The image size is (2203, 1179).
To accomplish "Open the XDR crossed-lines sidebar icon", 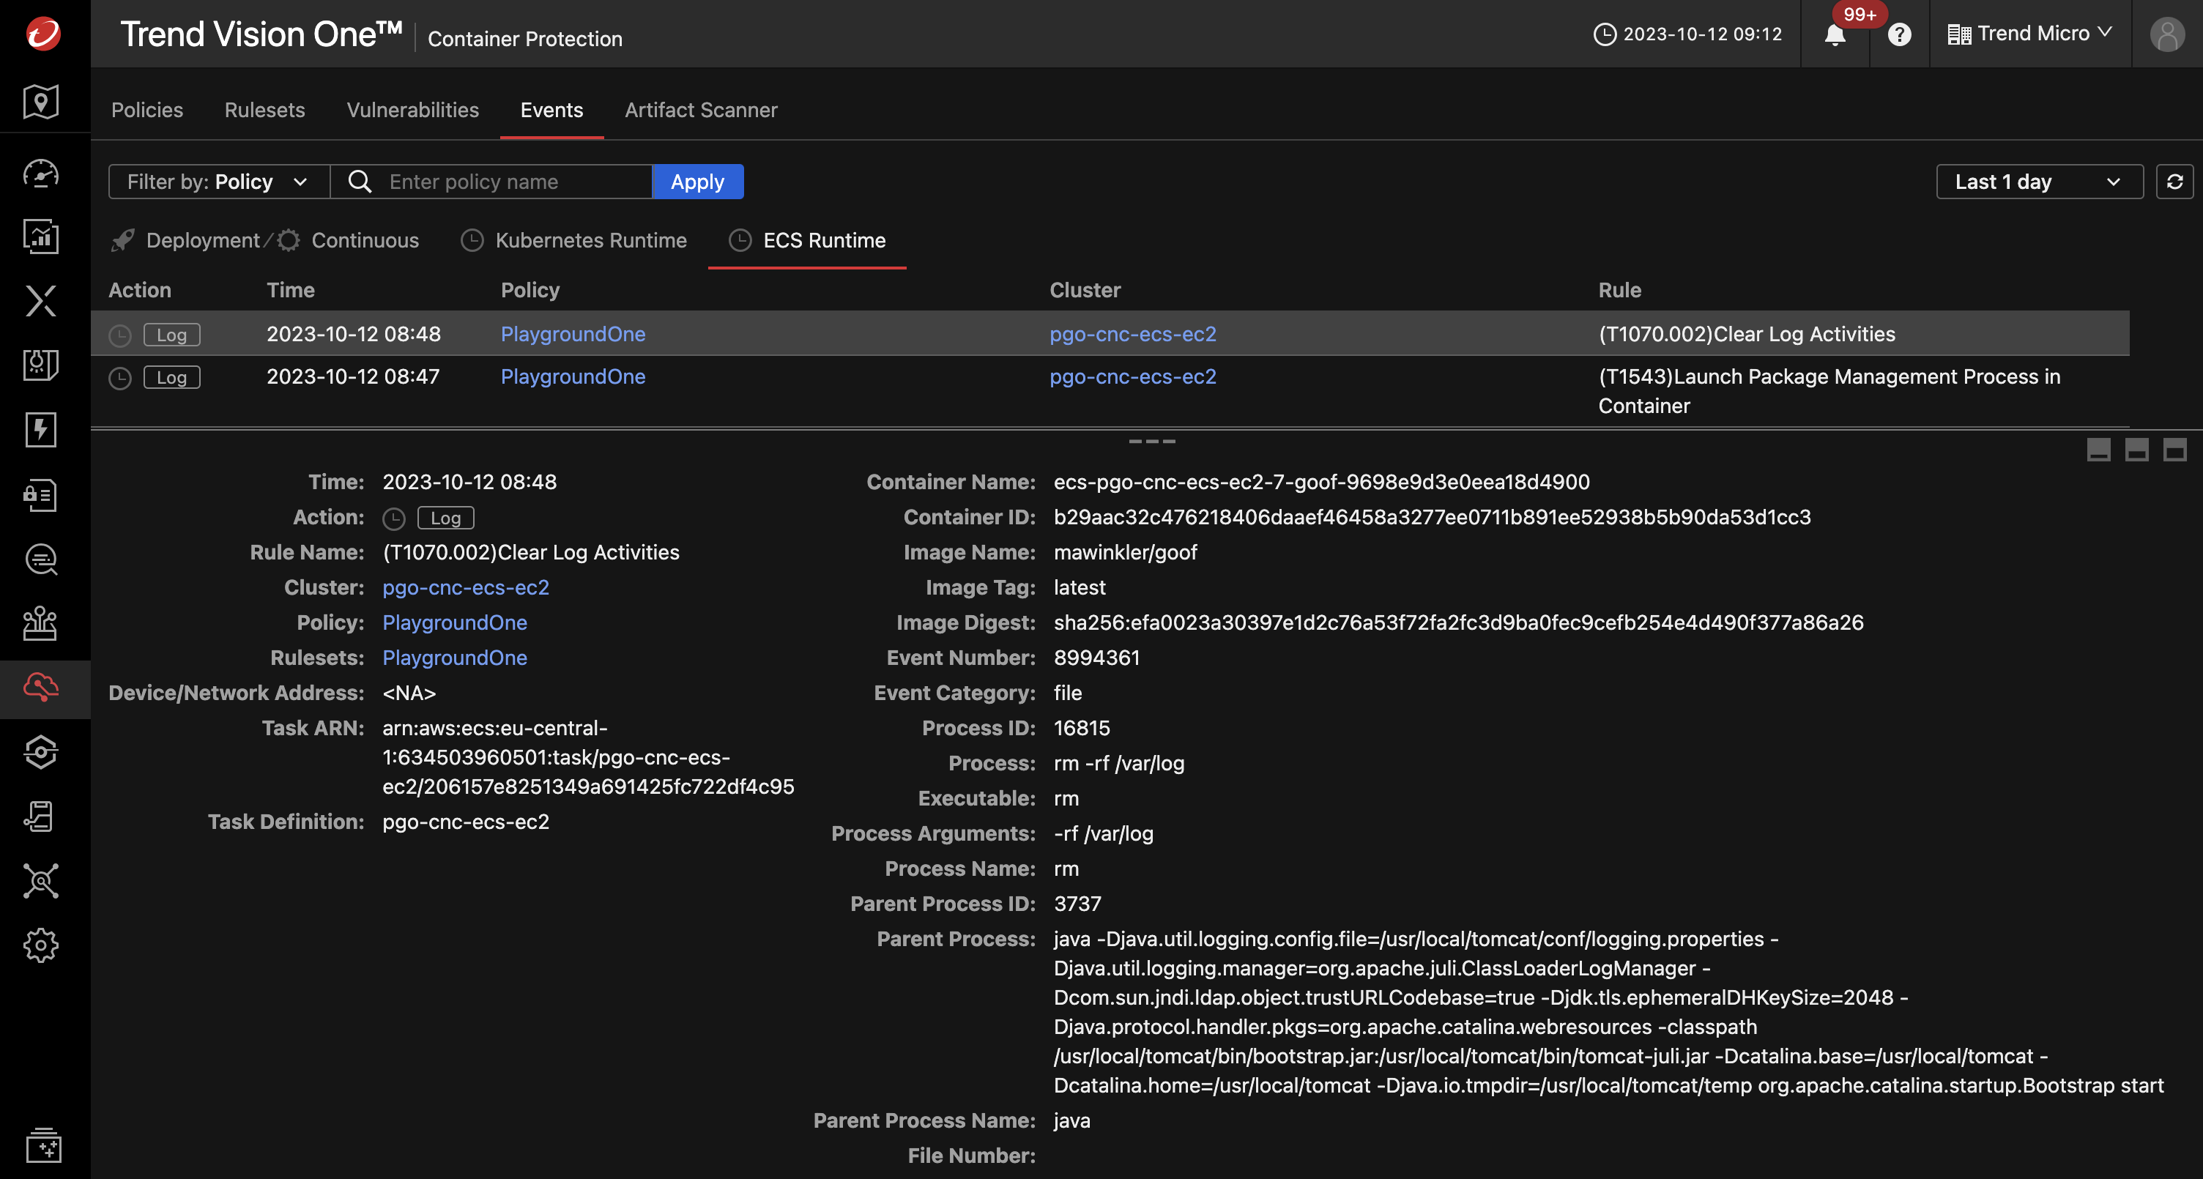I will 40,301.
